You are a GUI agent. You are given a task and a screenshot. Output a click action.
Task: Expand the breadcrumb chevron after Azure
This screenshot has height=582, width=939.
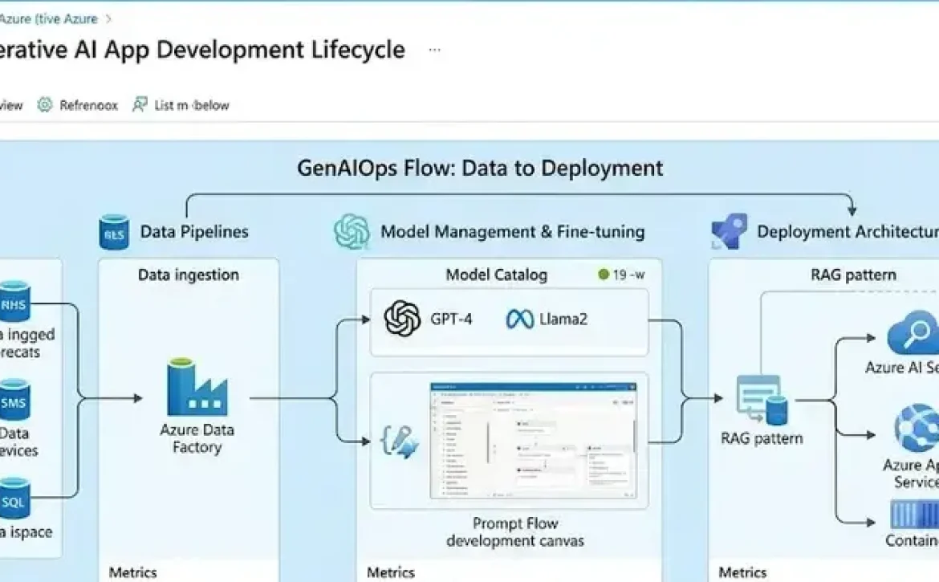pos(108,18)
